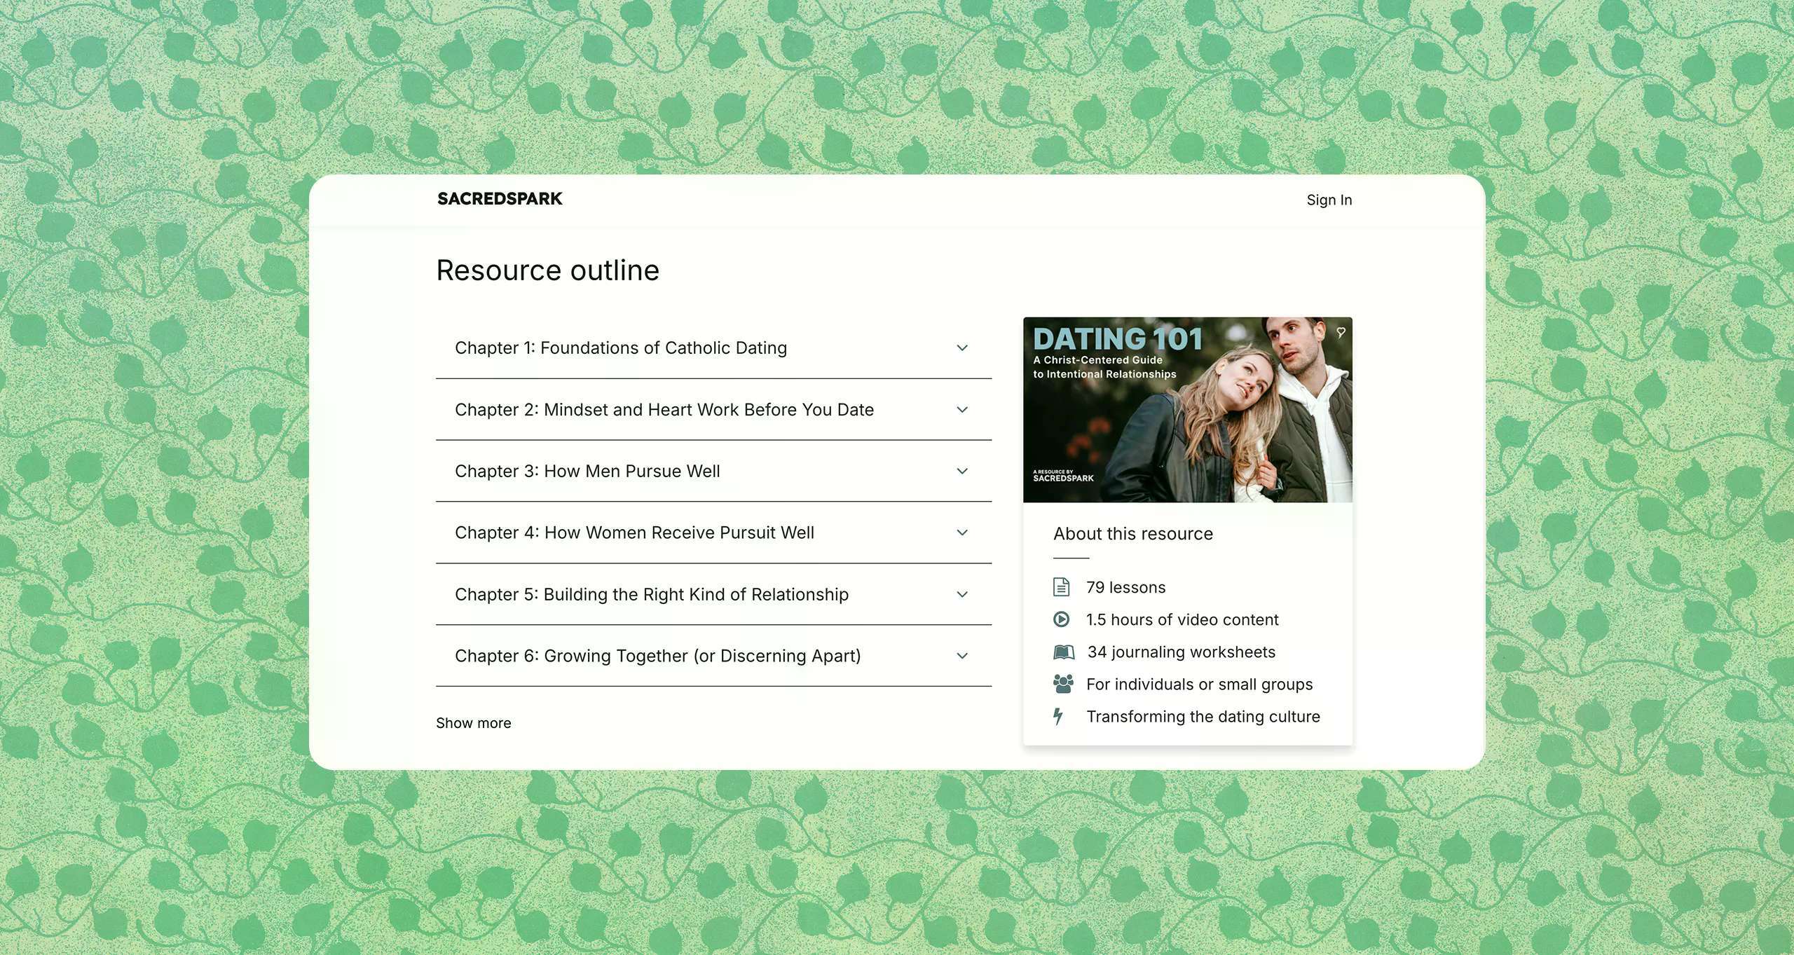1794x955 pixels.
Task: Expand Chapter 1 with its chevron arrow
Action: (962, 348)
